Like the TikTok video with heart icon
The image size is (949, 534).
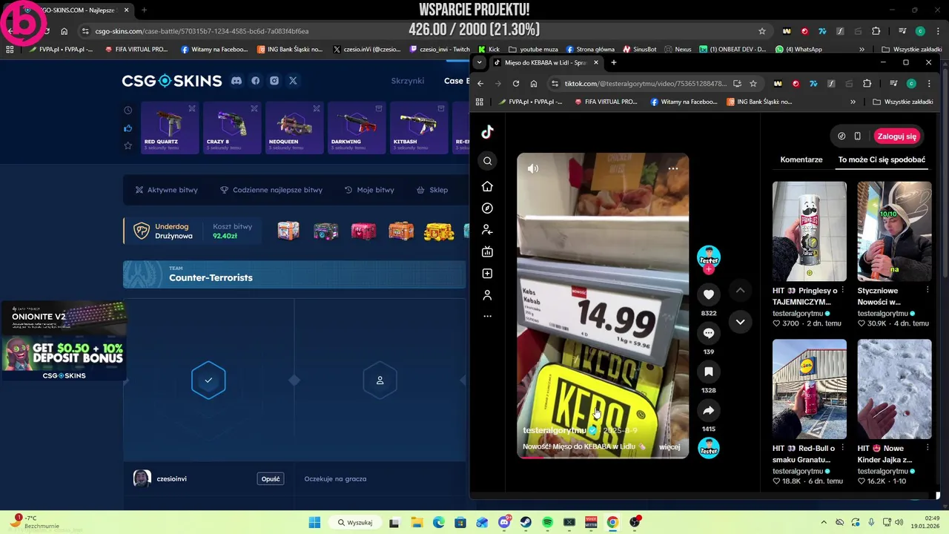(709, 294)
